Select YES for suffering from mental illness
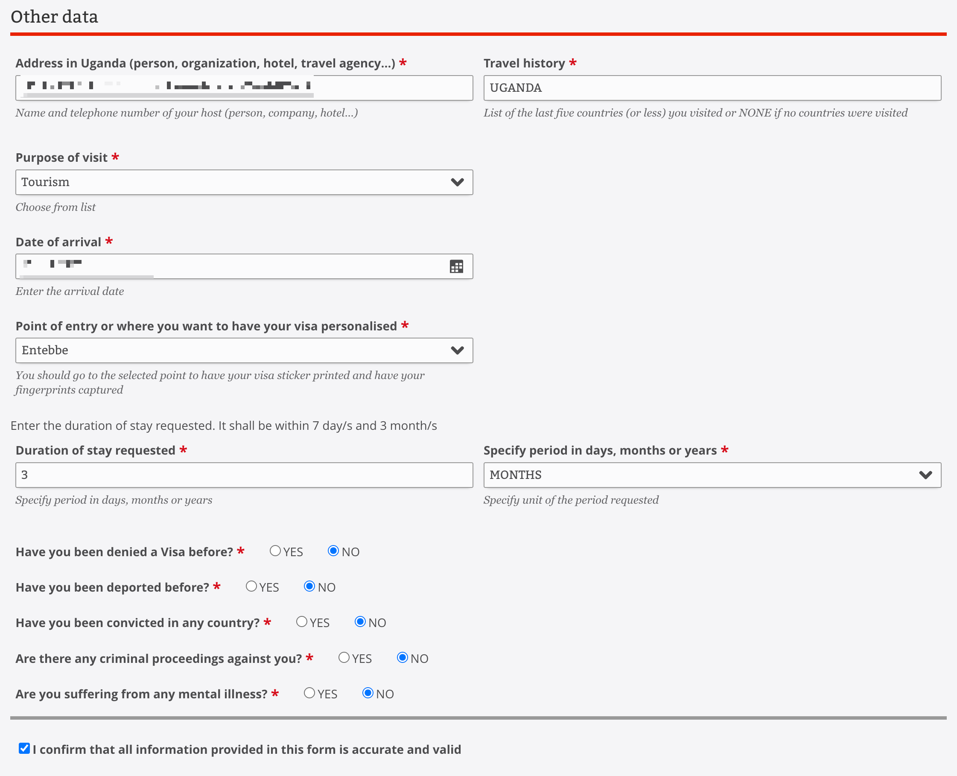Image resolution: width=957 pixels, height=776 pixels. coord(309,693)
